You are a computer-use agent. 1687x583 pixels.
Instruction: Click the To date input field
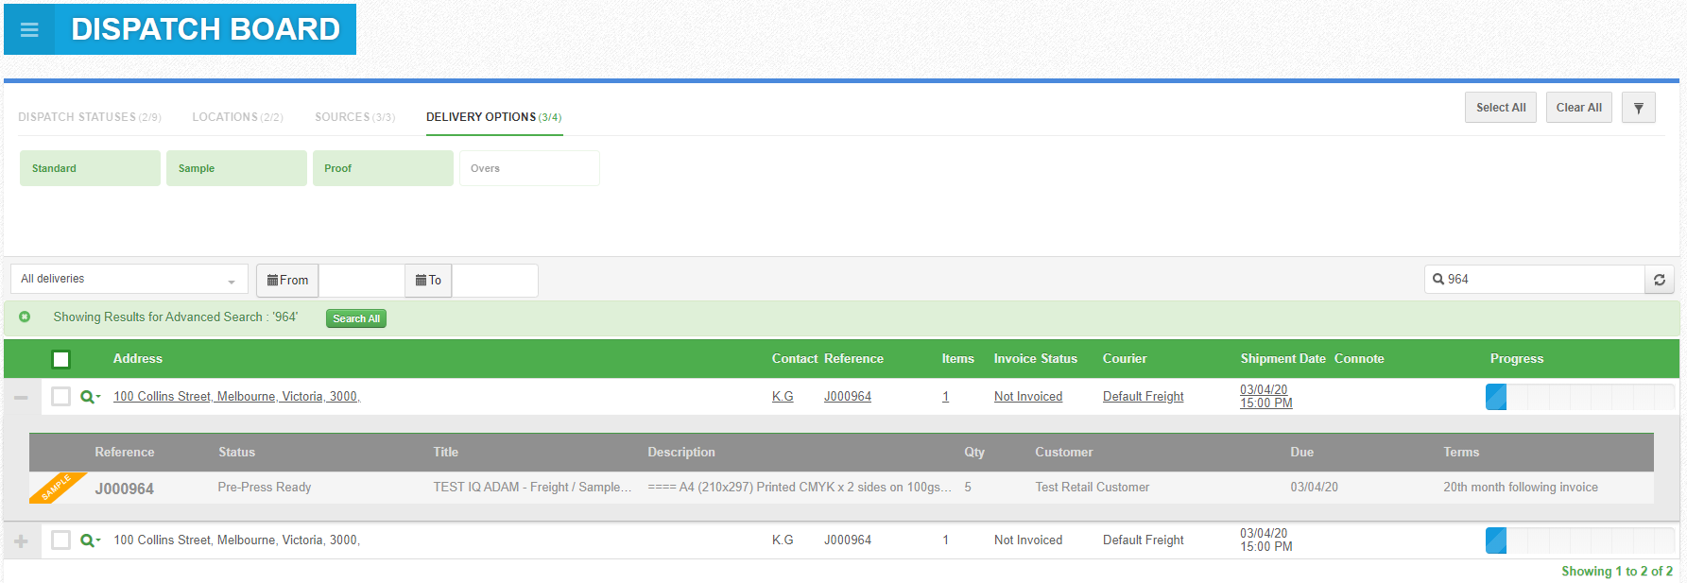click(494, 281)
